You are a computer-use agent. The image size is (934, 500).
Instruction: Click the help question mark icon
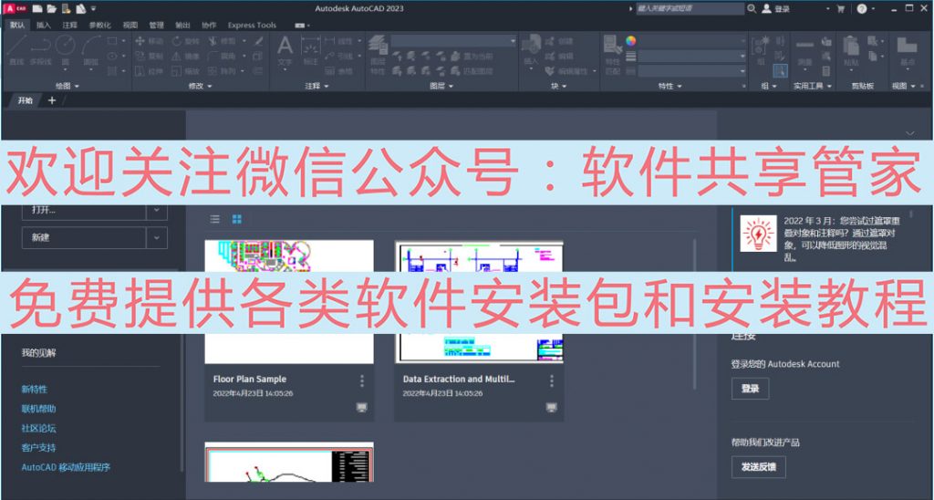(x=861, y=8)
